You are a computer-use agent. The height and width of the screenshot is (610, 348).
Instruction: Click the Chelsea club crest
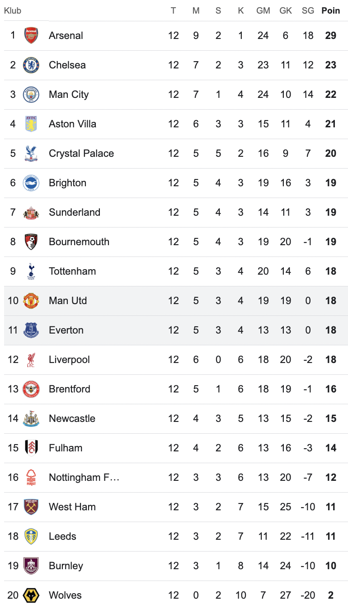point(31,65)
